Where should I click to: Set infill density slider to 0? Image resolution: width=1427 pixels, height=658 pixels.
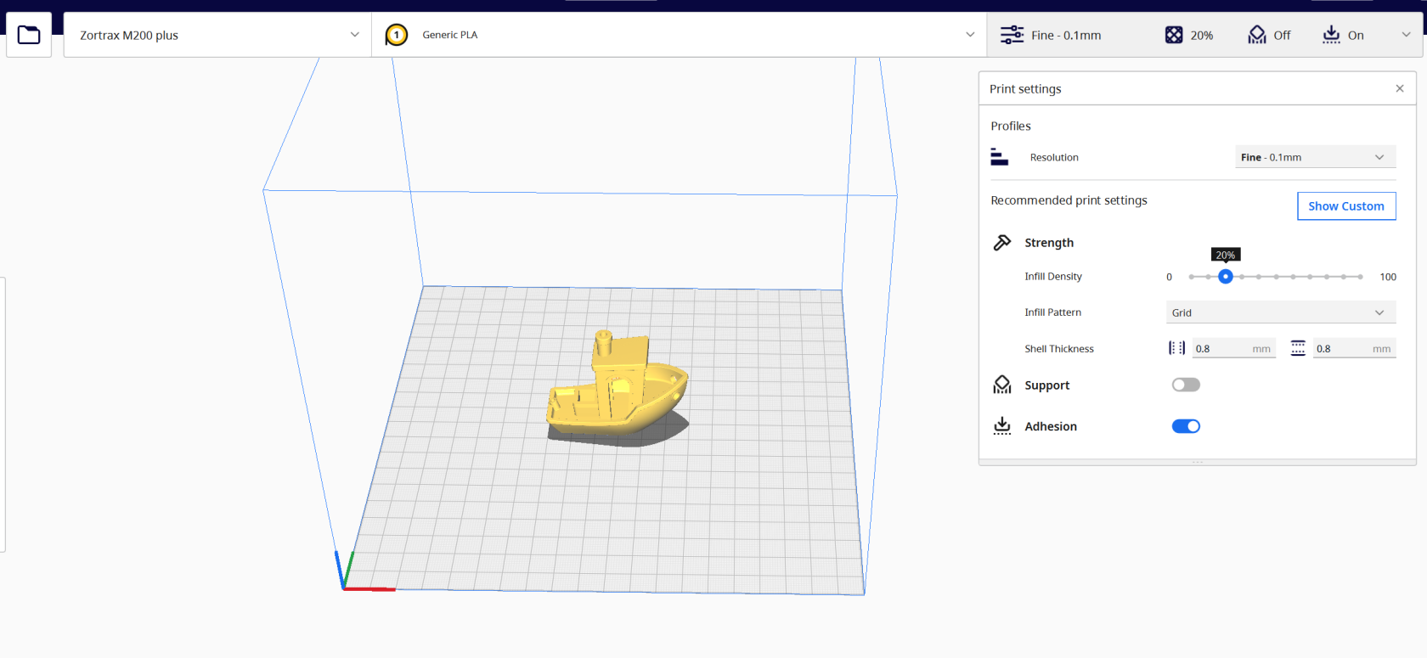1192,277
